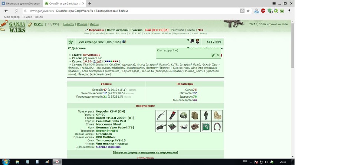The width and height of the screenshot is (345, 165).
Task: Click the AdBlock Plus extension icon
Action: click(263, 10)
